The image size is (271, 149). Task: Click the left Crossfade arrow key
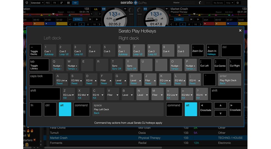click(205, 109)
